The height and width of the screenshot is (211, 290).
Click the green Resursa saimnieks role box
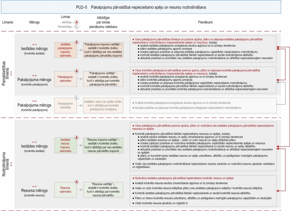click(x=66, y=190)
